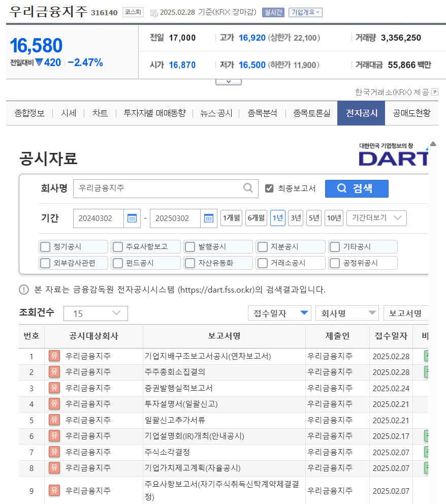The width and height of the screenshot is (446, 504).
Task: Open the 종합정보 tab
Action: [29, 113]
